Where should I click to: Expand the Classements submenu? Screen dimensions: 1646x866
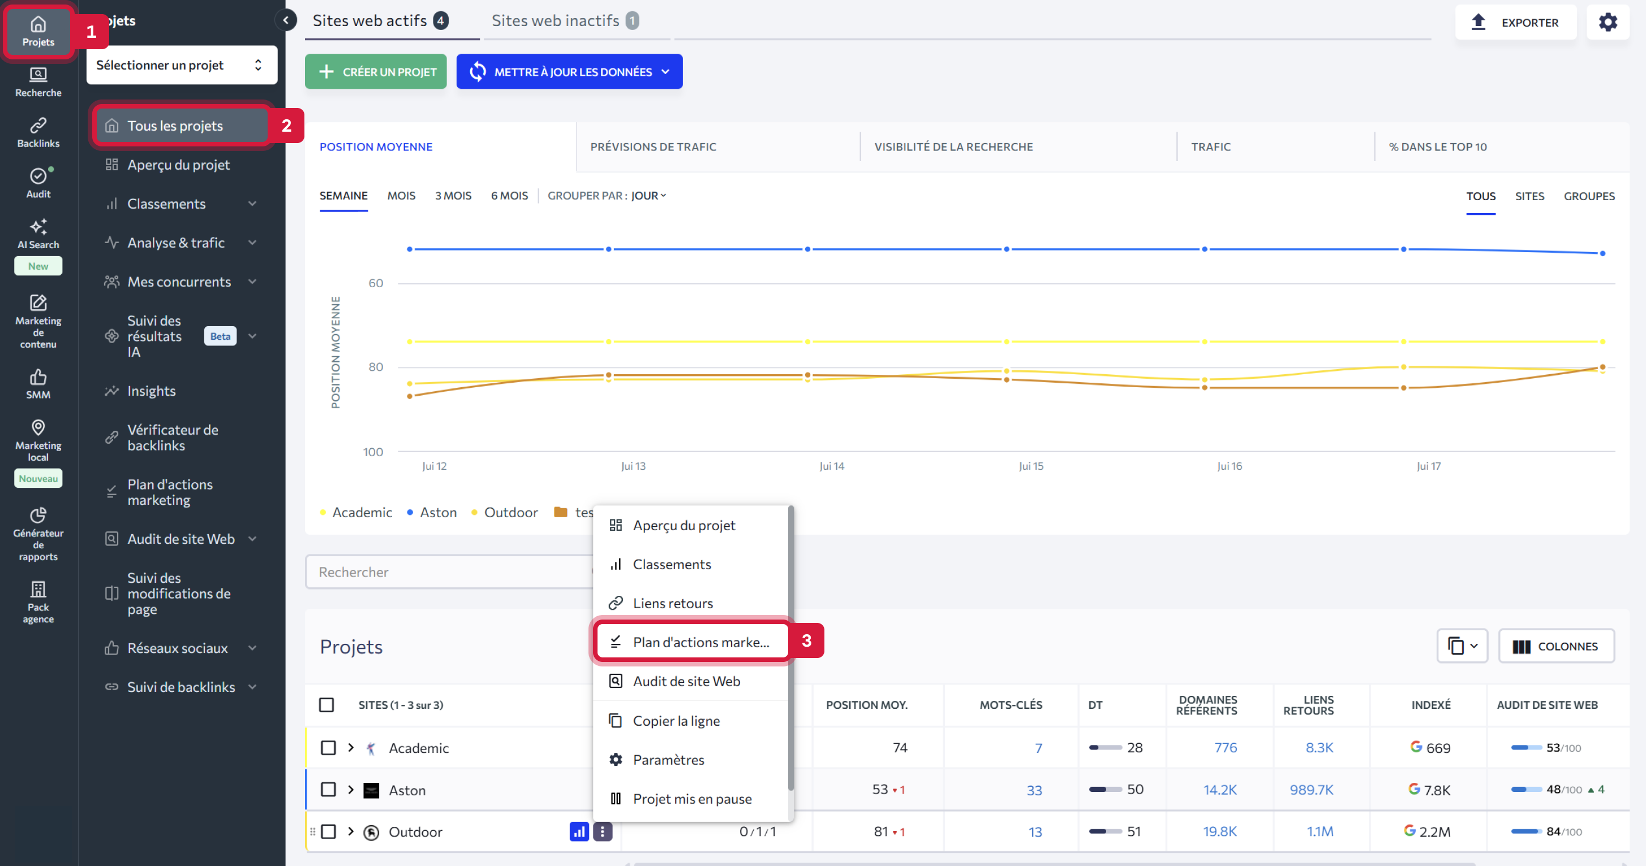click(253, 203)
